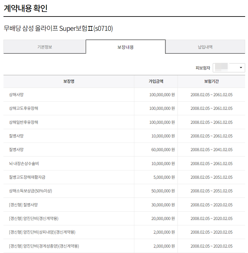Click the [갱신형] 암진단비(갱신계약용) entry
This screenshot has width=248, height=253.
[34, 218]
